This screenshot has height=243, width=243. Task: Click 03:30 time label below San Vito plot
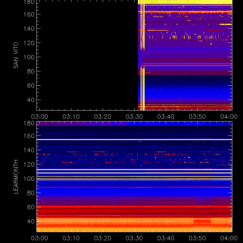(134, 117)
